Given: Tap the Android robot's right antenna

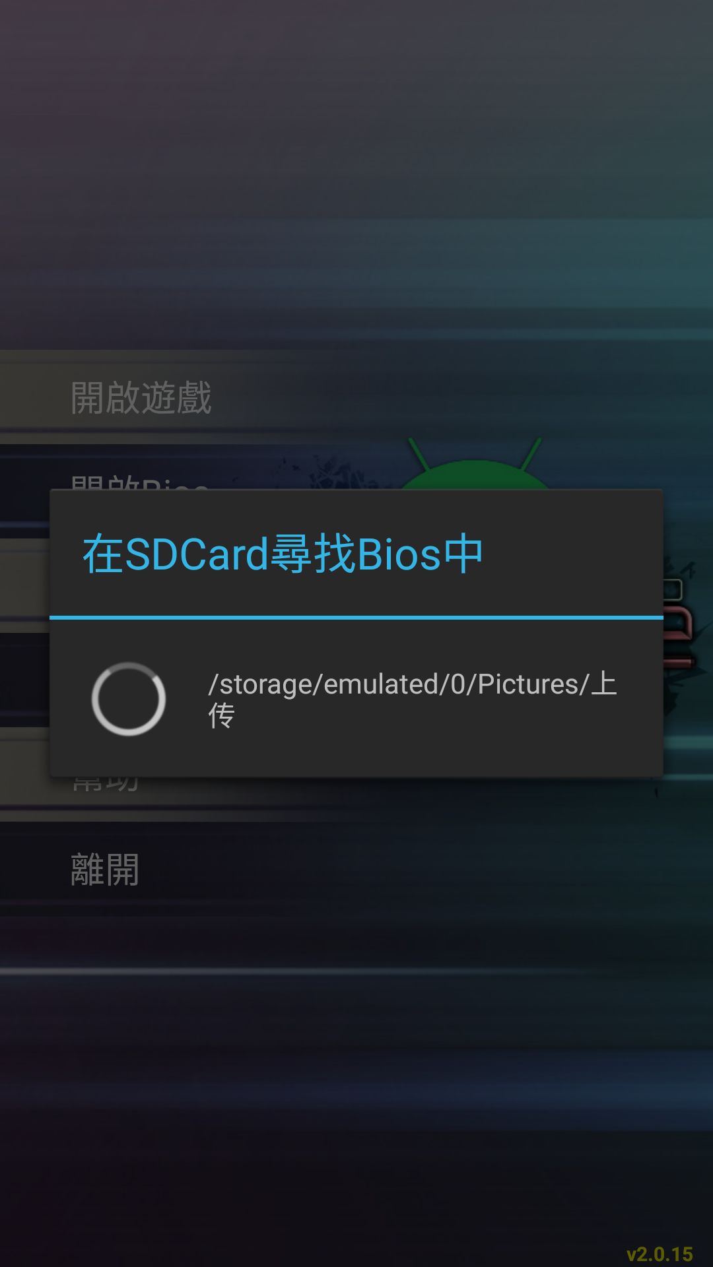Looking at the screenshot, I should click(x=531, y=453).
